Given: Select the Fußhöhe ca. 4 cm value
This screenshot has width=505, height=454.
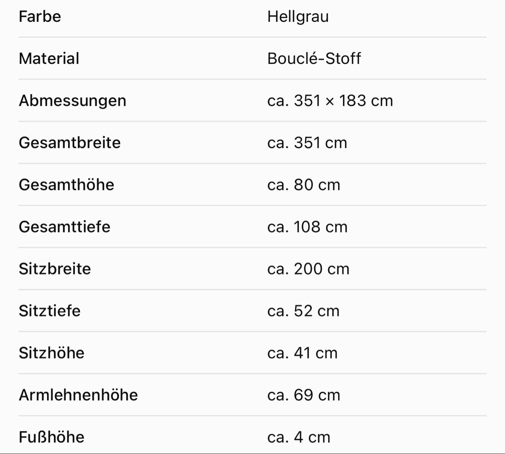Looking at the screenshot, I should 299,437.
